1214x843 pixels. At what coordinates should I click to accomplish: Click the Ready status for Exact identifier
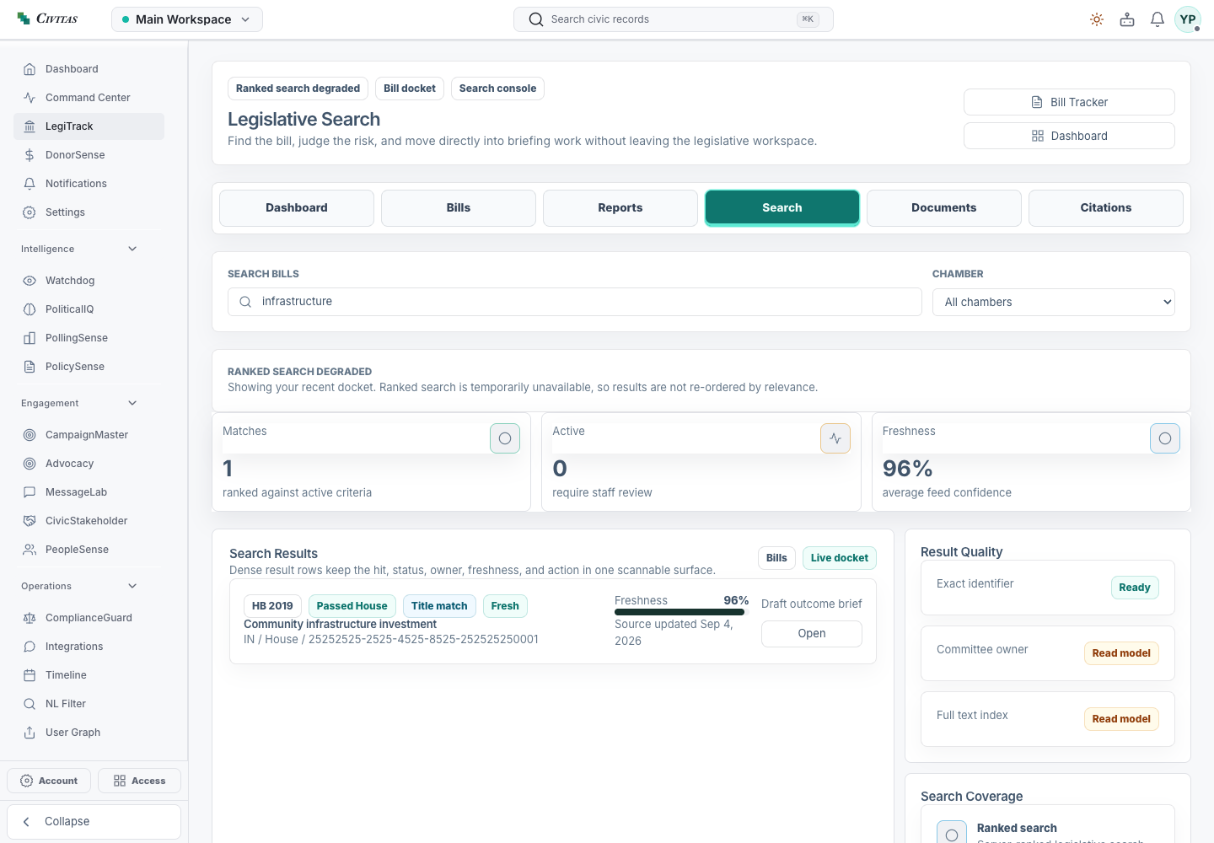1135,588
